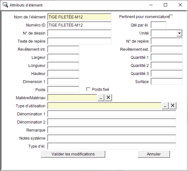
Task: Clear the Matière/Matériau field with X
Action: (108, 98)
